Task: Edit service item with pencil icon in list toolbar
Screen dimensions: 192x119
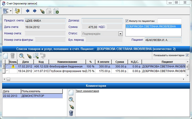Action: pyautogui.click(x=29, y=56)
